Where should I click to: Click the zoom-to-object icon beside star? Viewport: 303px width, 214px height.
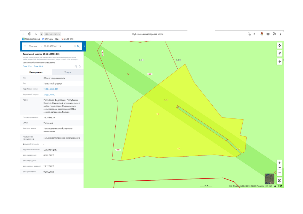(76, 67)
